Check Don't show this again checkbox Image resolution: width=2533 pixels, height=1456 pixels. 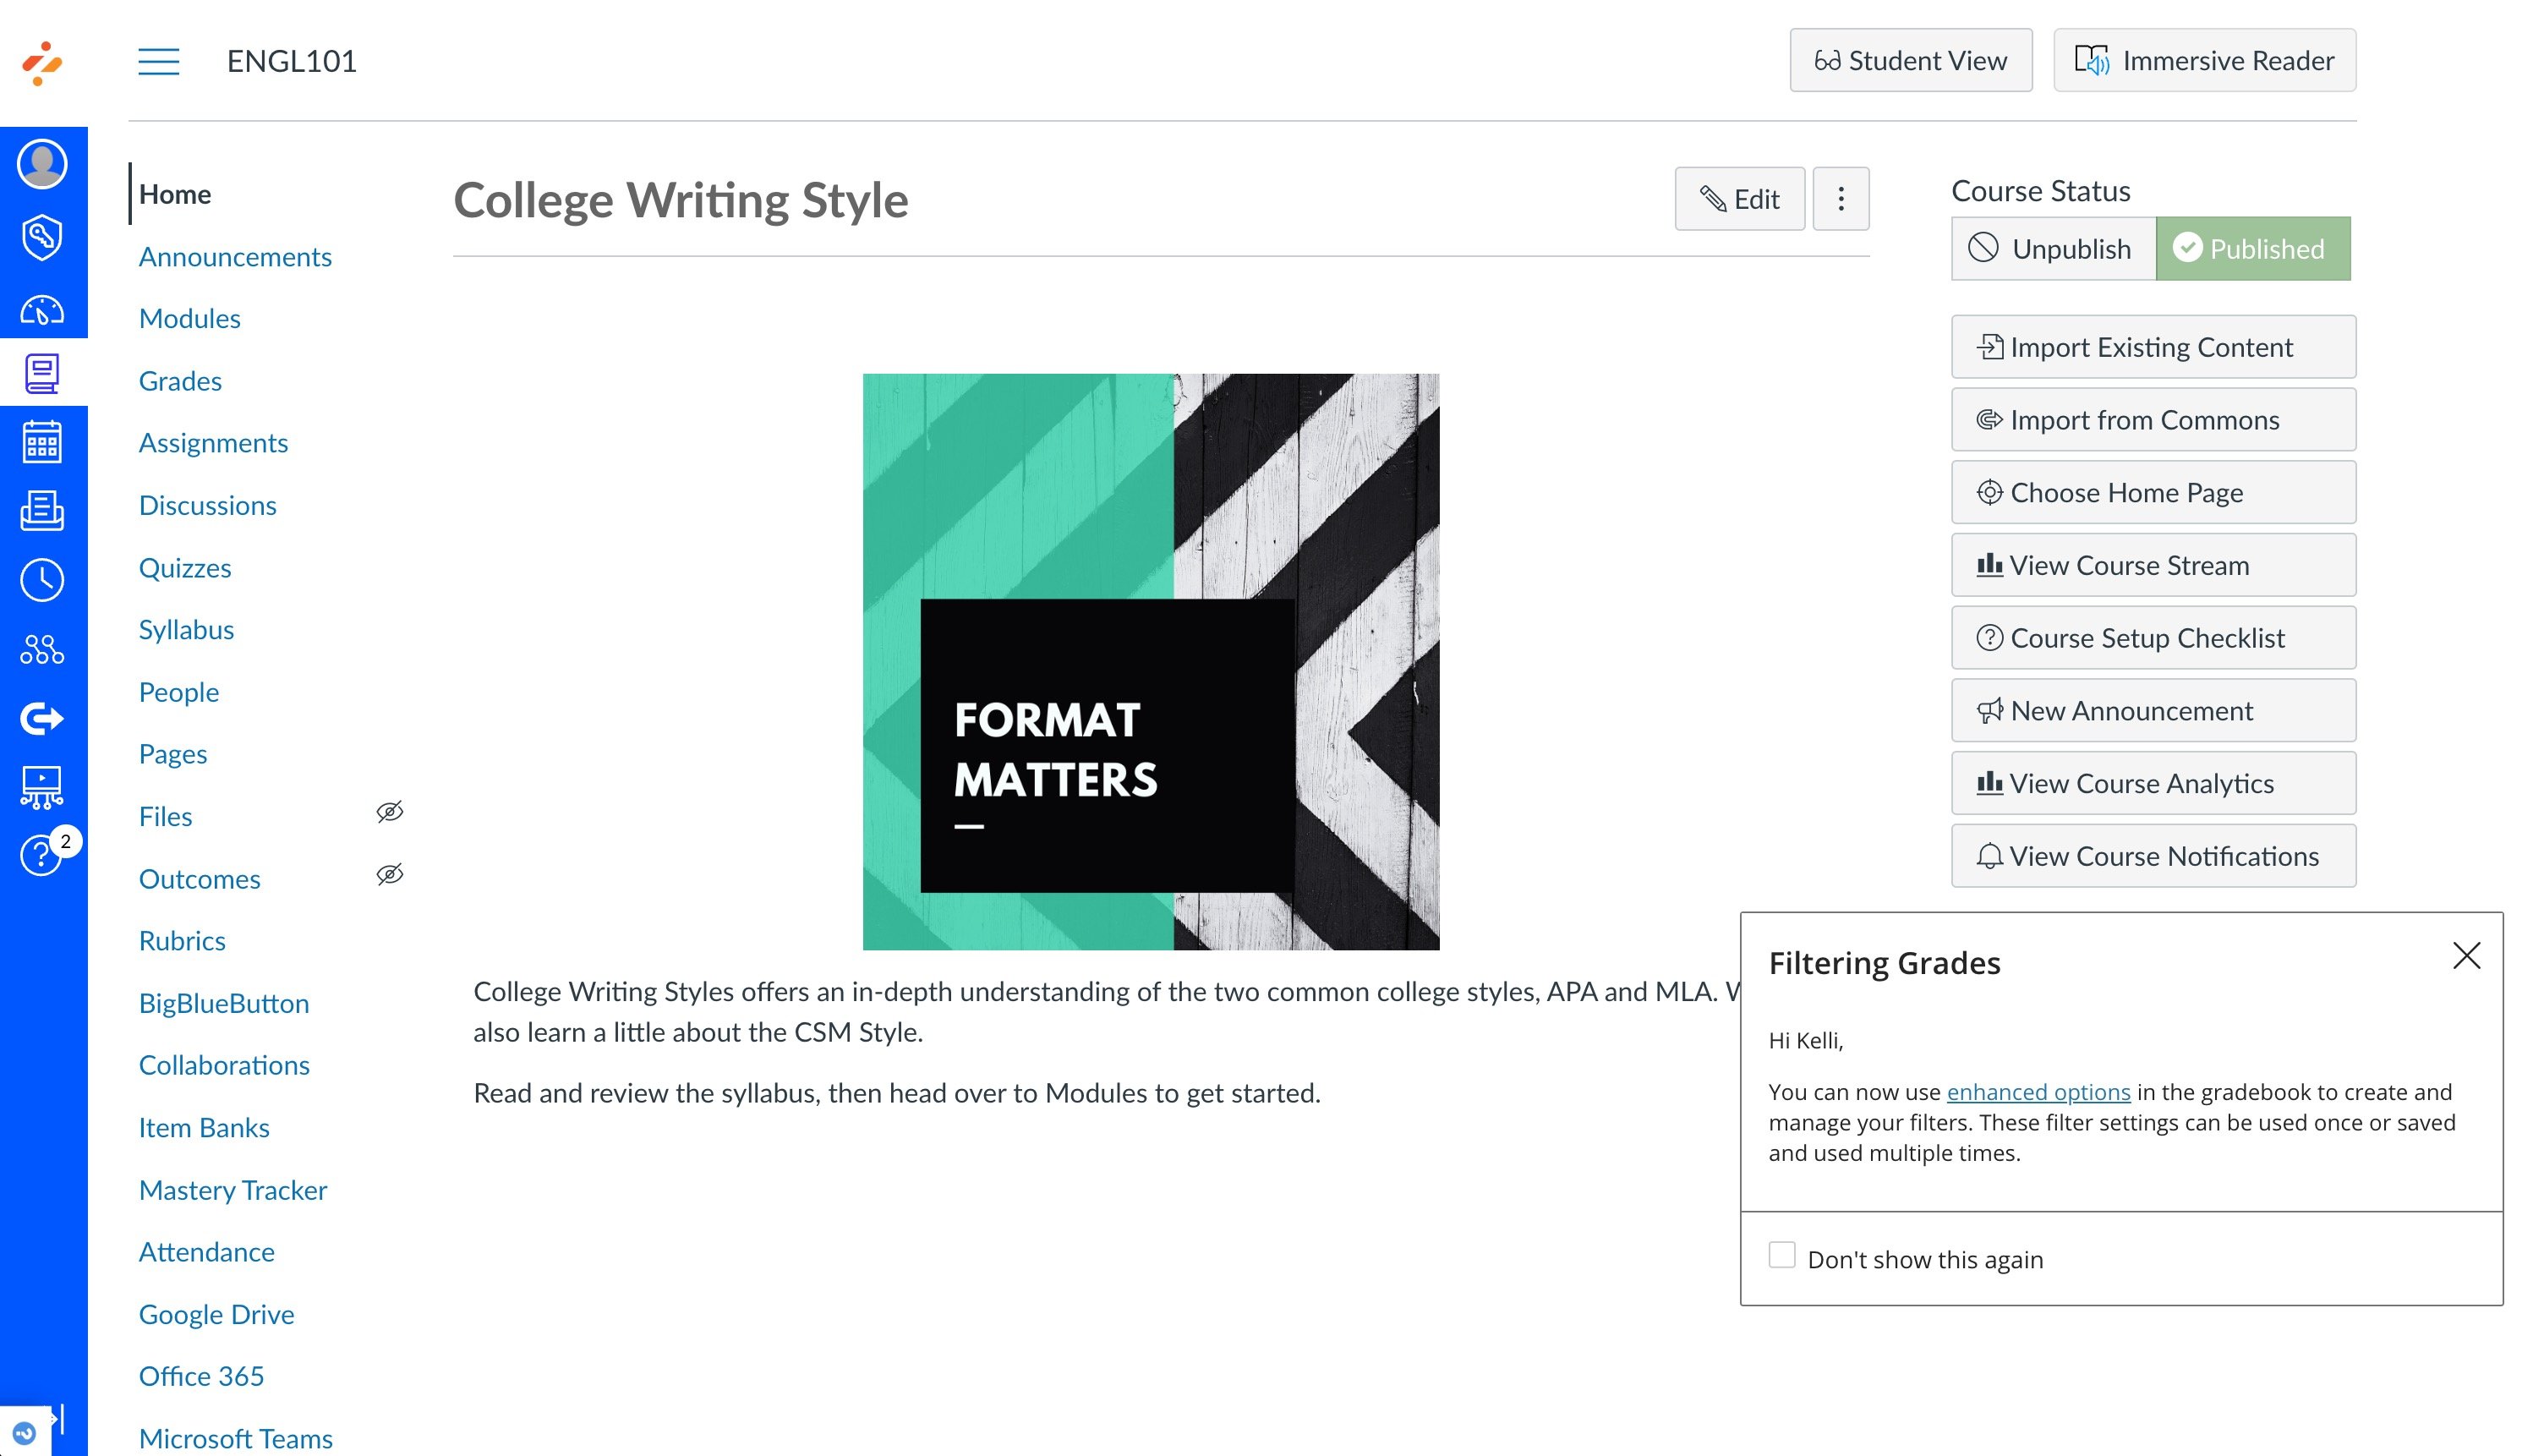(x=1781, y=1254)
